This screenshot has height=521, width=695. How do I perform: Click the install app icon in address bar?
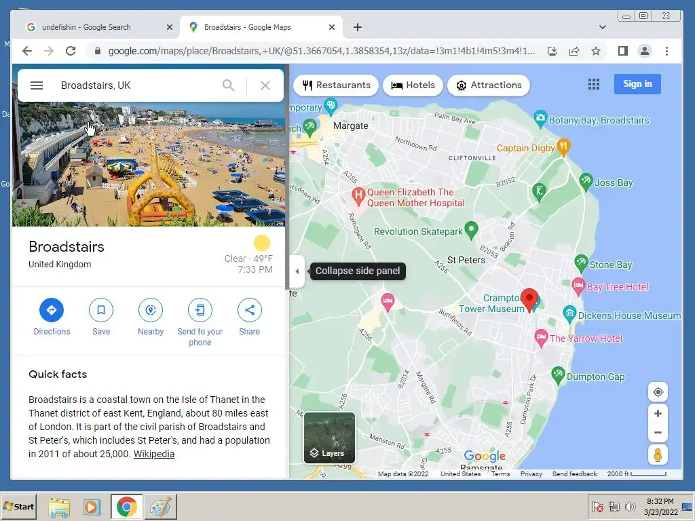pyautogui.click(x=552, y=51)
